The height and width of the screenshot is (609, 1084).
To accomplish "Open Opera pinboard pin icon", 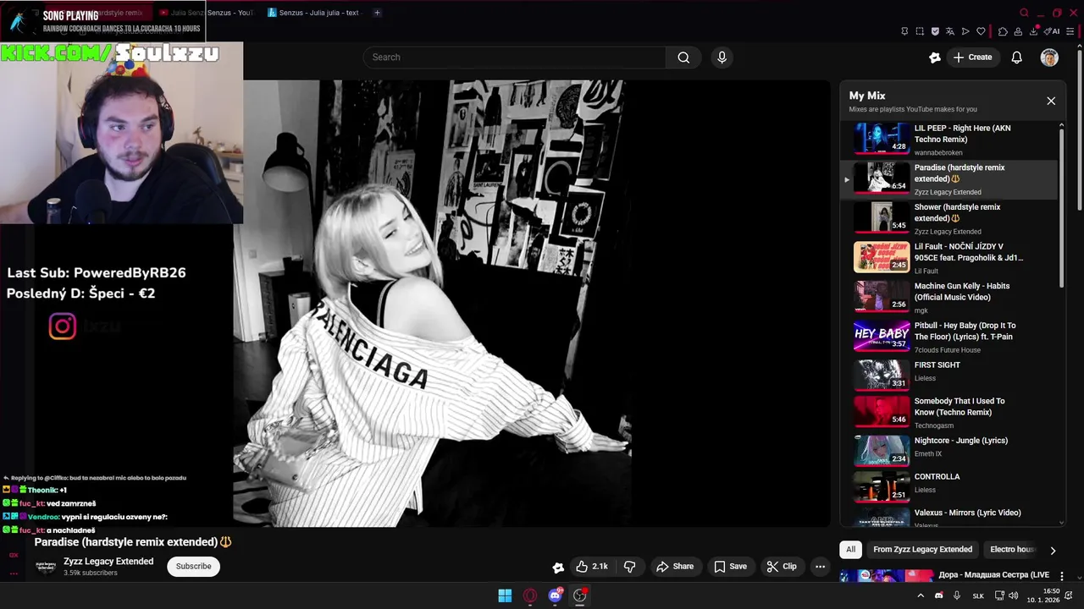I will (904, 31).
